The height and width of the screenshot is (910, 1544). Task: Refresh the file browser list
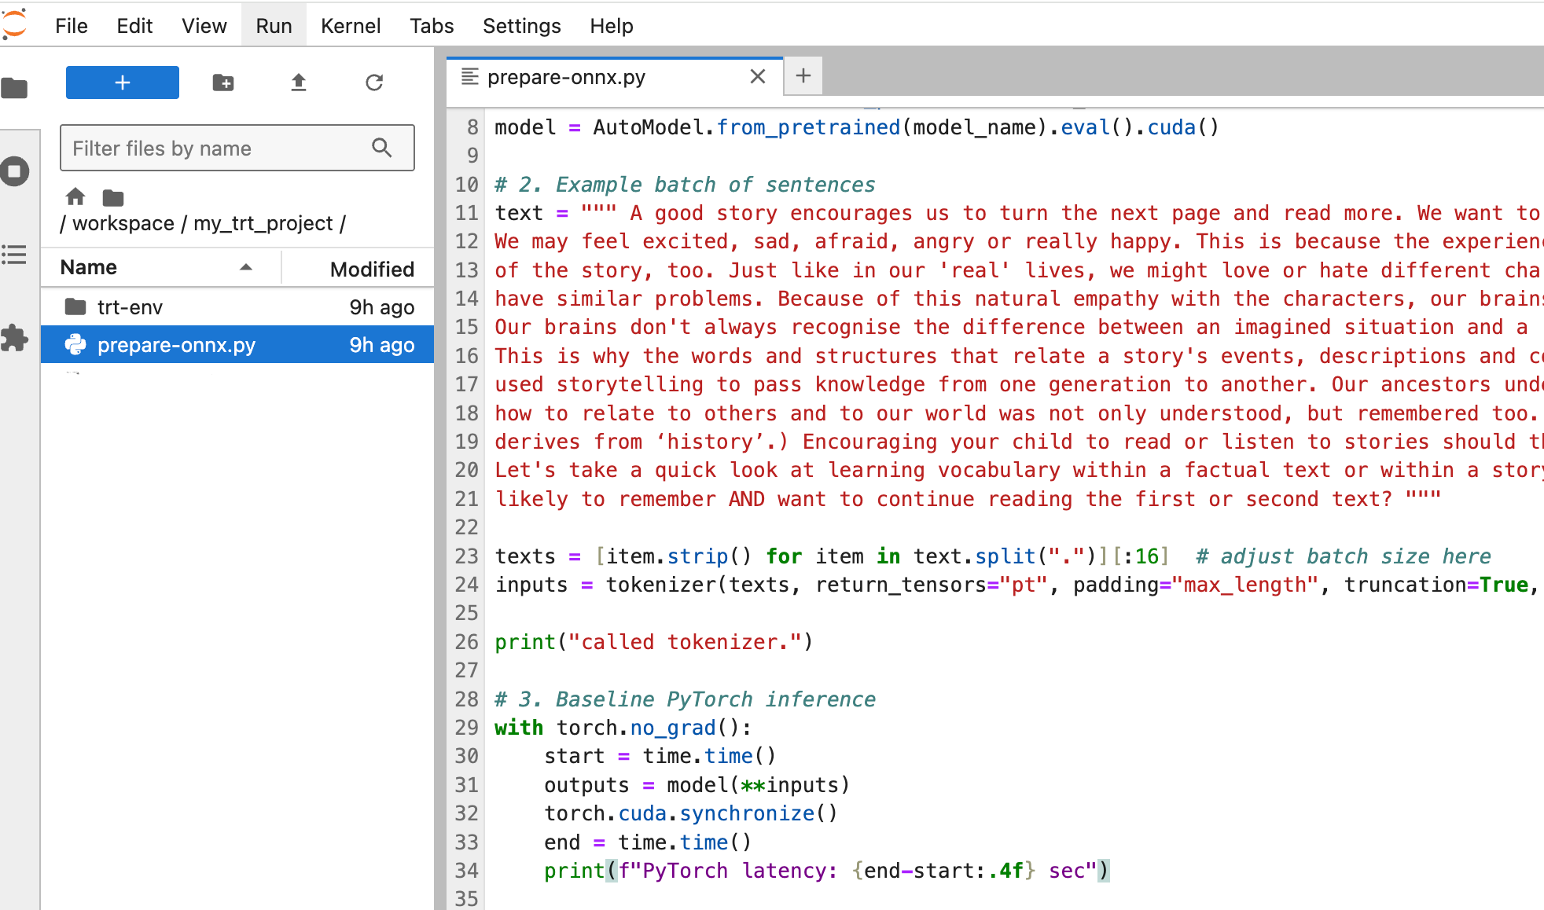(374, 83)
